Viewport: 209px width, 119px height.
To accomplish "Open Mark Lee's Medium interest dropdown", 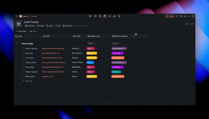I will tap(92, 53).
